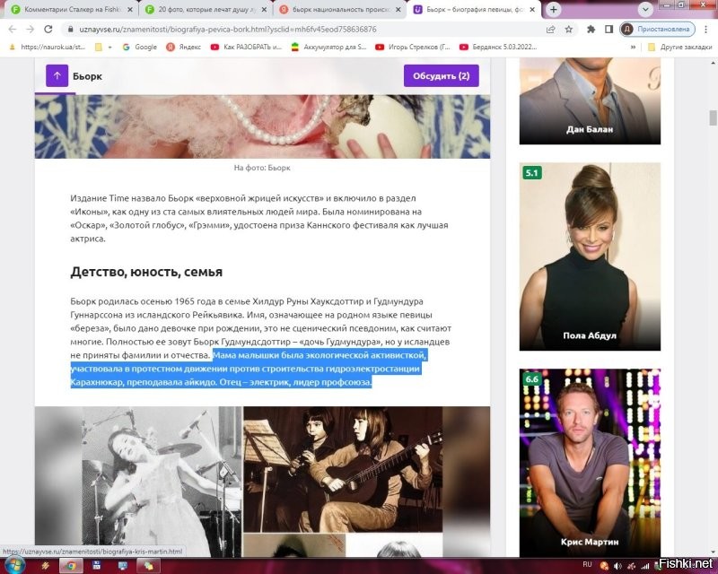Expand the tab search chevron in title bar
Image resolution: width=718 pixels, height=574 pixels.
[x=644, y=9]
